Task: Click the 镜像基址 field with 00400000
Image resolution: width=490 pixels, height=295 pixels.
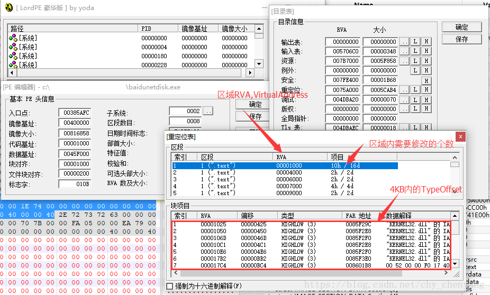Action: click(75, 123)
